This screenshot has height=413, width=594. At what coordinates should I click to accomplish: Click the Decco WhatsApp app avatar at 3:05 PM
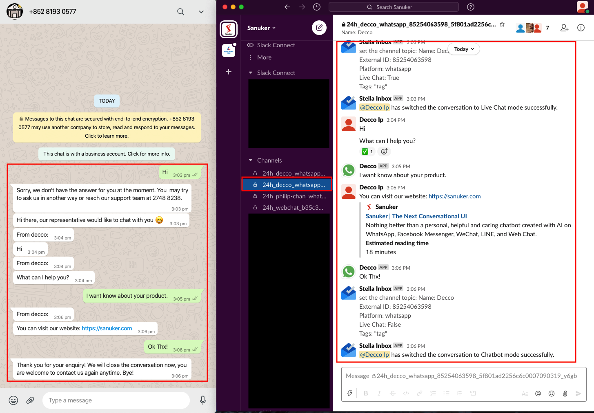click(349, 170)
